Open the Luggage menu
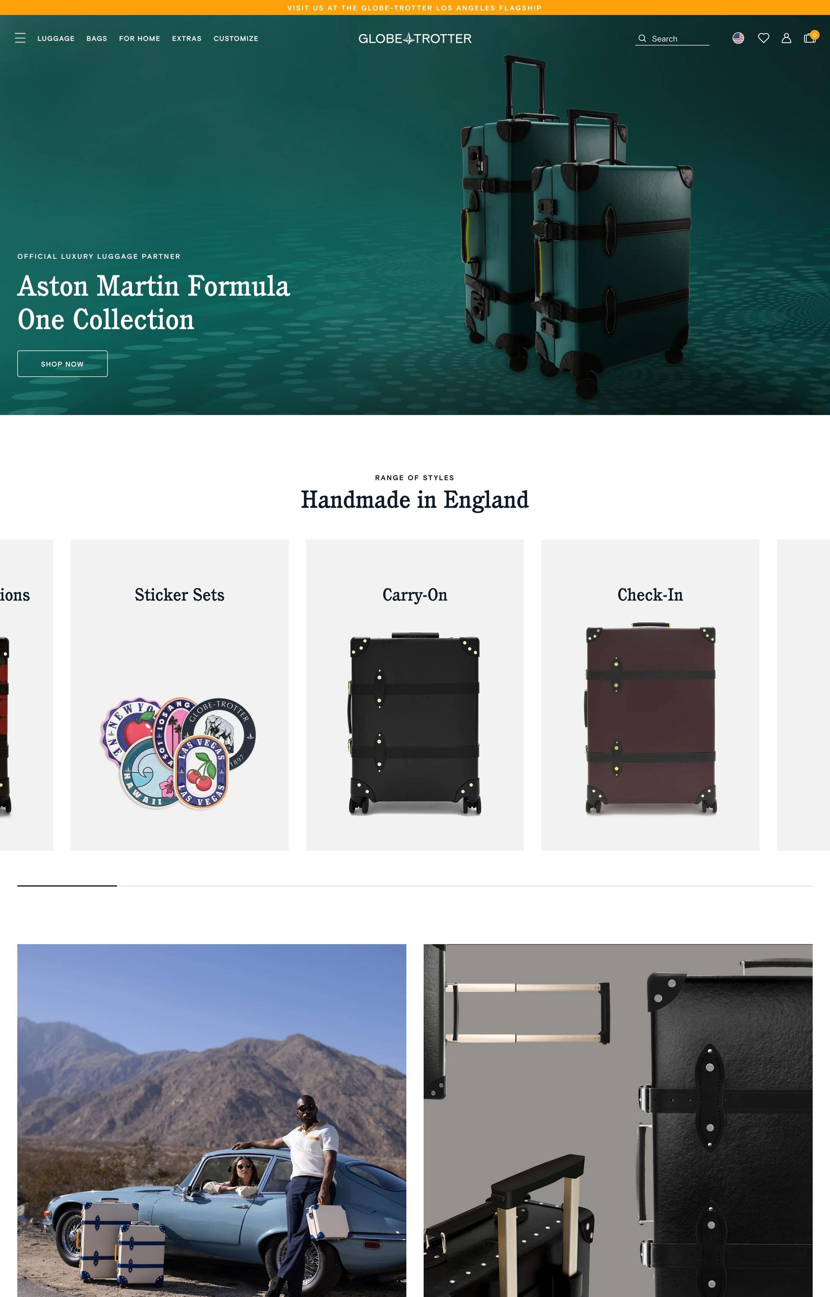The height and width of the screenshot is (1297, 830). pos(56,39)
